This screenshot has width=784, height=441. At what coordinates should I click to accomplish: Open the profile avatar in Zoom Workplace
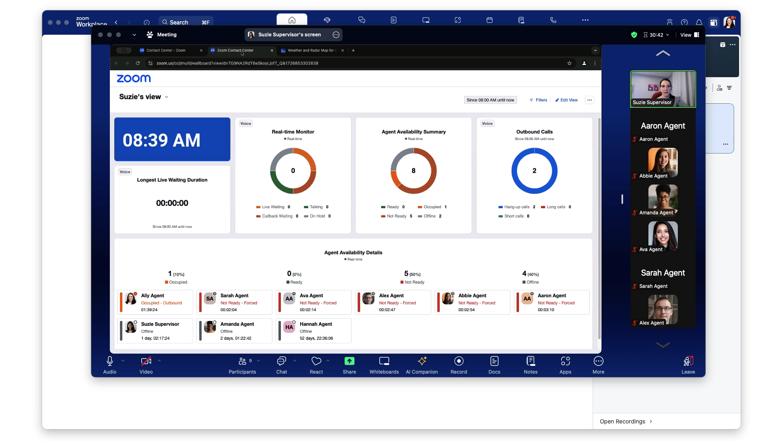pyautogui.click(x=729, y=22)
